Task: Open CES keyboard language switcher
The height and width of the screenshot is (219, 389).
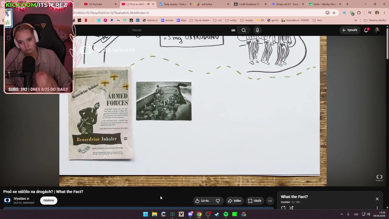Action: coord(356,214)
